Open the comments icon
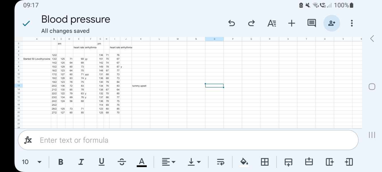The width and height of the screenshot is (382, 172). coord(312,23)
